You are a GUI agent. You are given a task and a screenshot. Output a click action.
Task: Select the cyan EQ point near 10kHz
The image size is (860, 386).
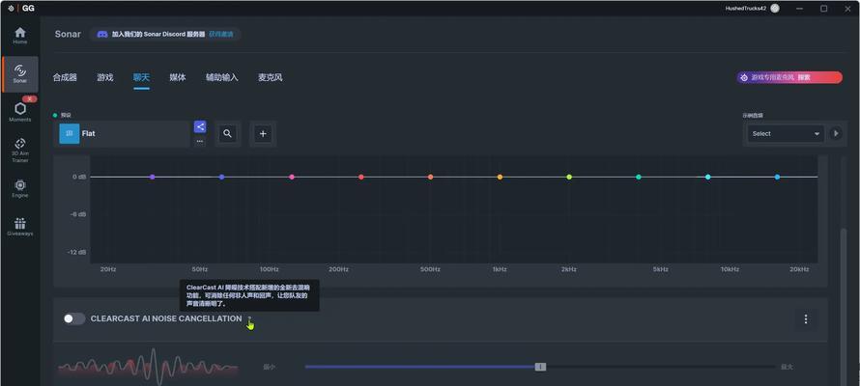click(x=708, y=177)
